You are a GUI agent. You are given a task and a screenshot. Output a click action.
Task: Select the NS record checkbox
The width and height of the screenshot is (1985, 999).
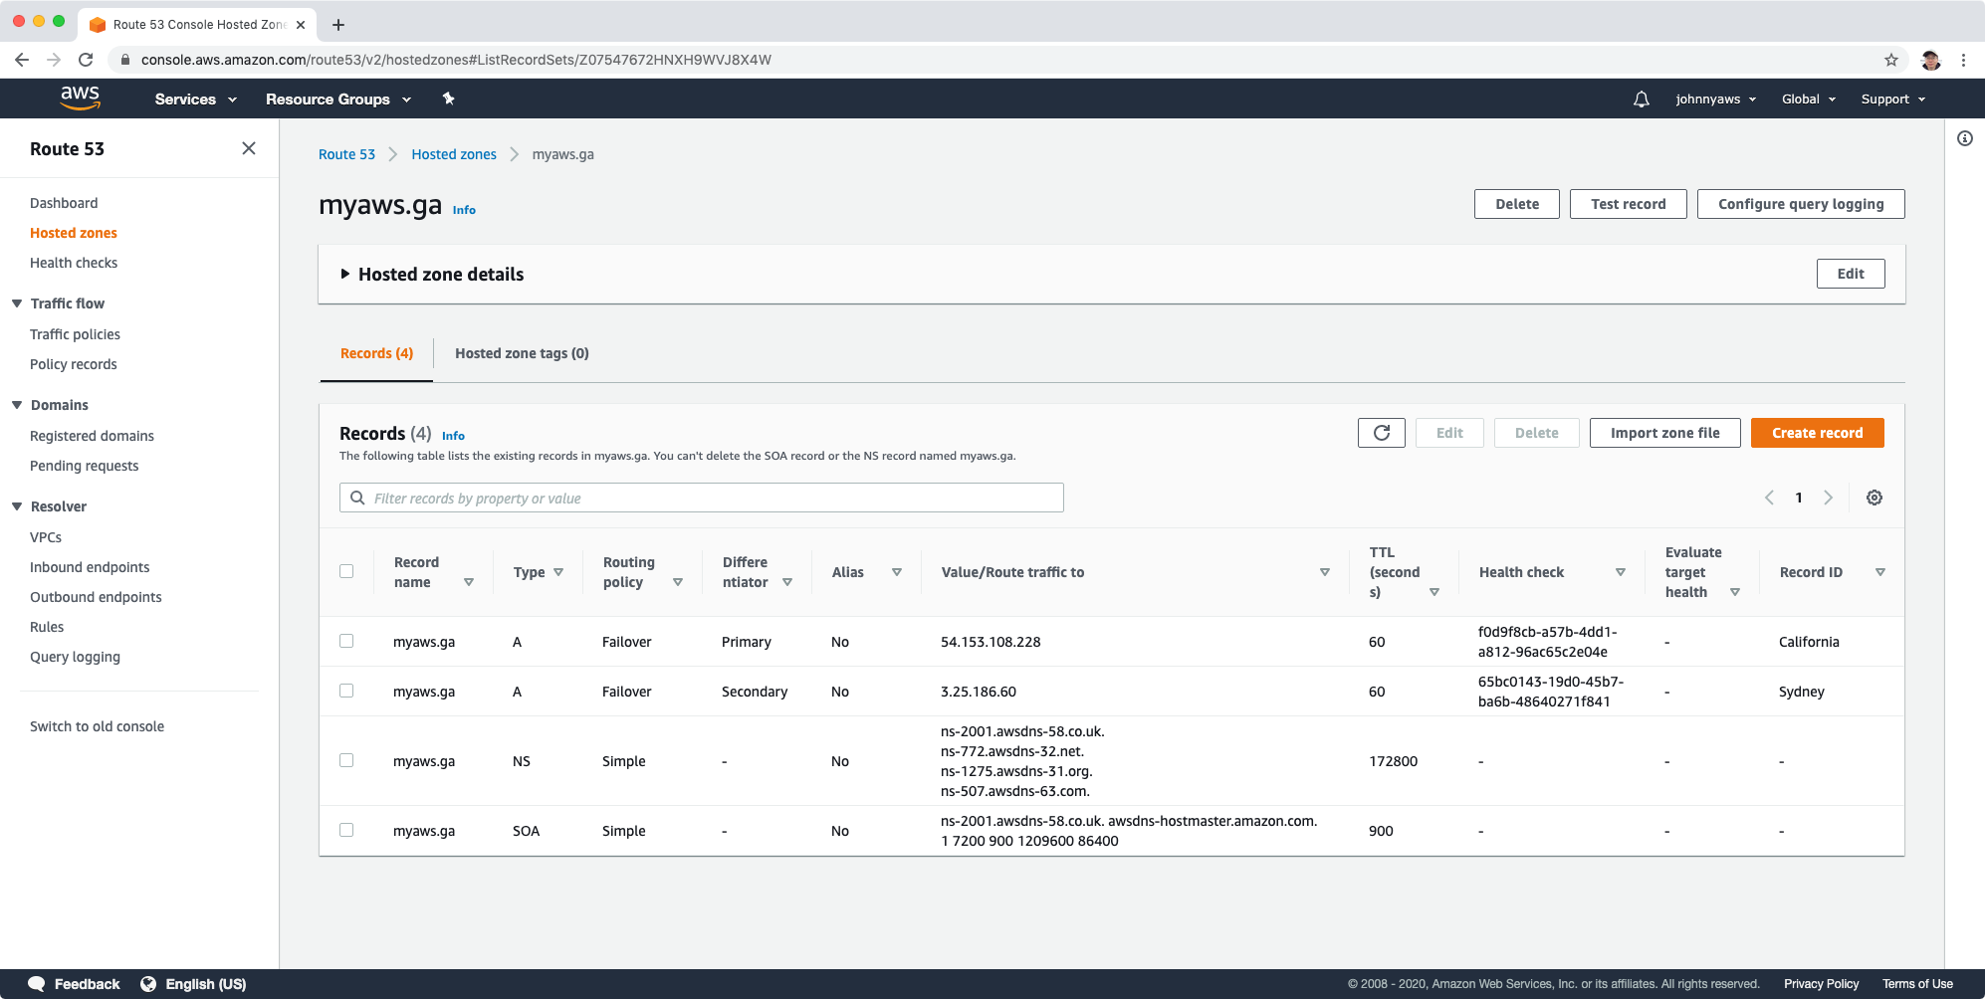346,760
